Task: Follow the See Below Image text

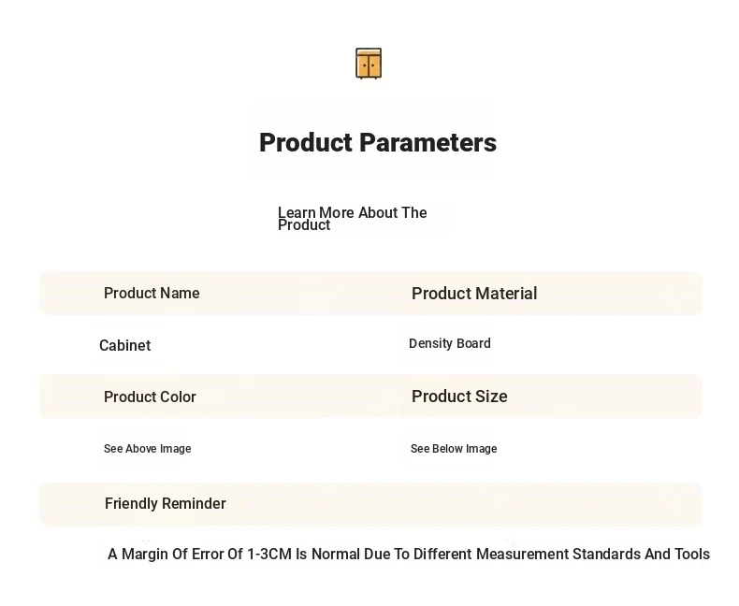Action: (x=454, y=449)
